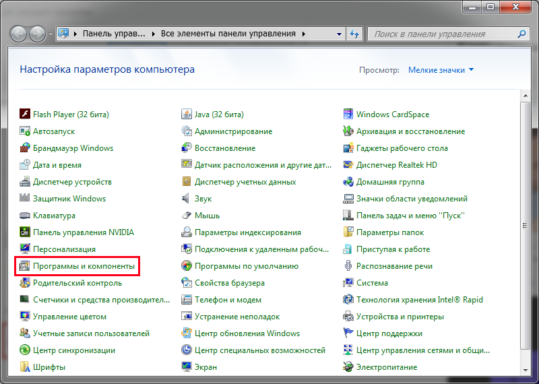Viewport: 539px width, 384px height.
Task: Click the Forward navigation button
Action: pyautogui.click(x=38, y=34)
